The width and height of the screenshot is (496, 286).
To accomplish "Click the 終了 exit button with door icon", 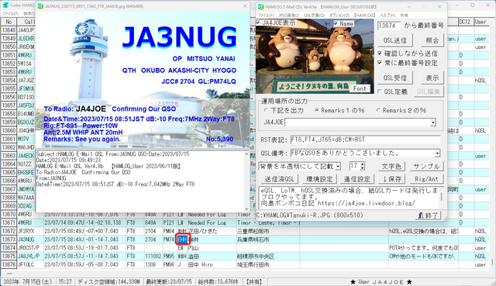I will tap(427, 215).
